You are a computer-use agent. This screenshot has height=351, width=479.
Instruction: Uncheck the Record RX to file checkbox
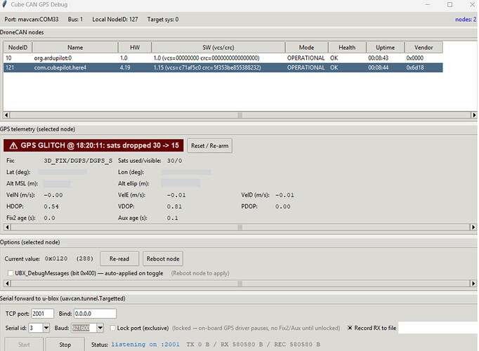[350, 328]
